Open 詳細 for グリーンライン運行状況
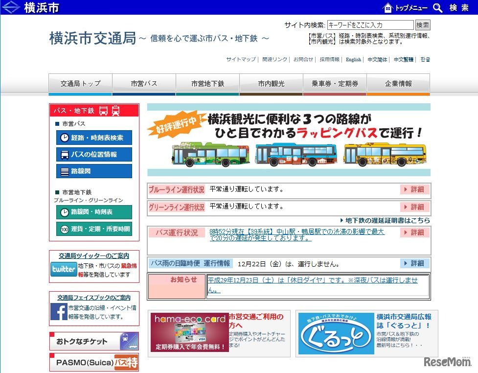The height and width of the screenshot is (373, 478). pos(414,207)
